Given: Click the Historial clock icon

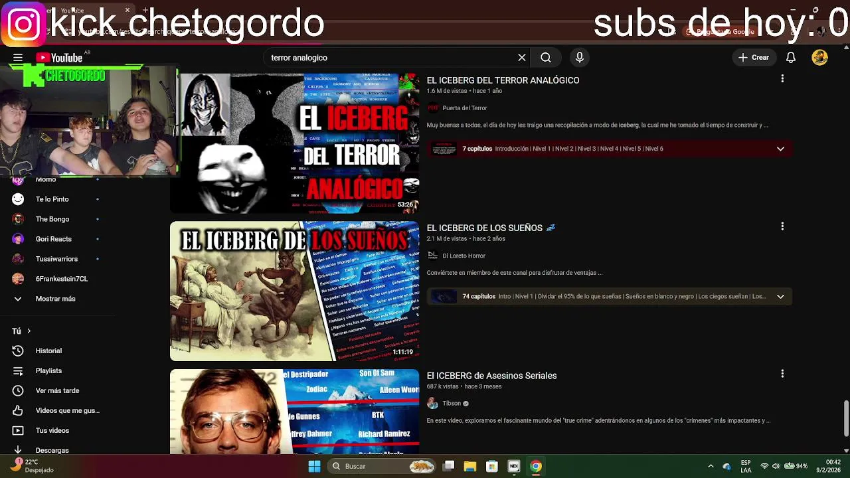Looking at the screenshot, I should (18, 351).
